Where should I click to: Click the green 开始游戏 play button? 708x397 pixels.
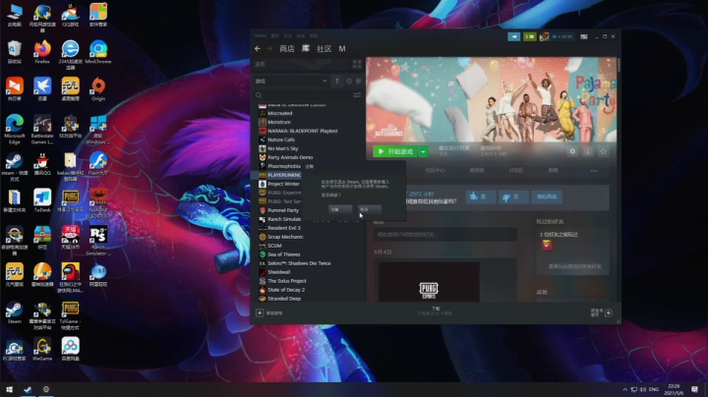tap(395, 151)
